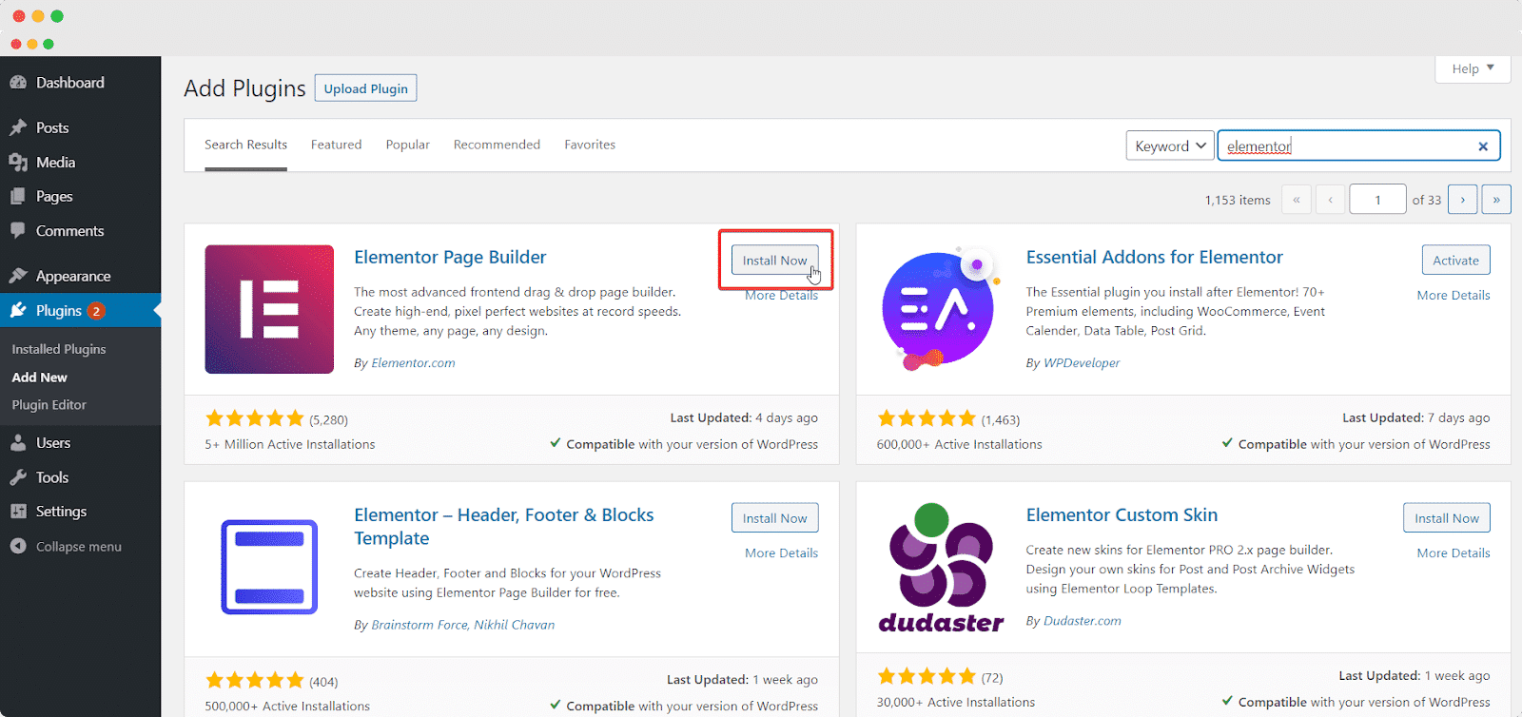Image resolution: width=1522 pixels, height=717 pixels.
Task: Click the Header Footer Blocks plugin thumbnail
Action: pyautogui.click(x=269, y=567)
